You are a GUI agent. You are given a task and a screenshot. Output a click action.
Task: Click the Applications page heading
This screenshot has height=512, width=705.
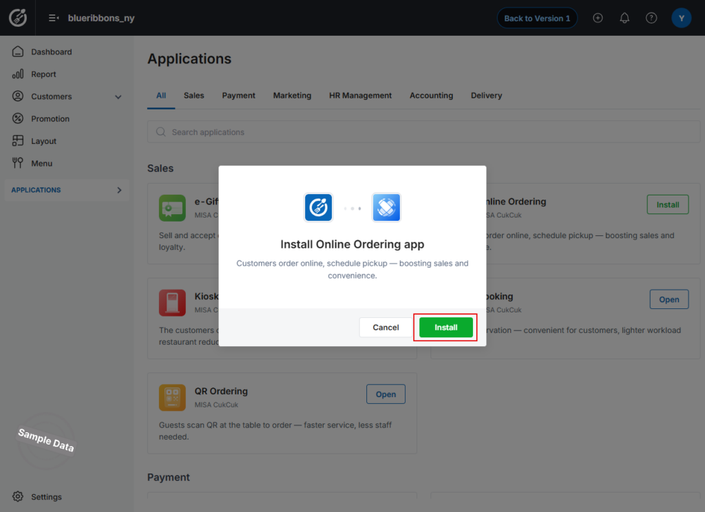[x=189, y=59]
